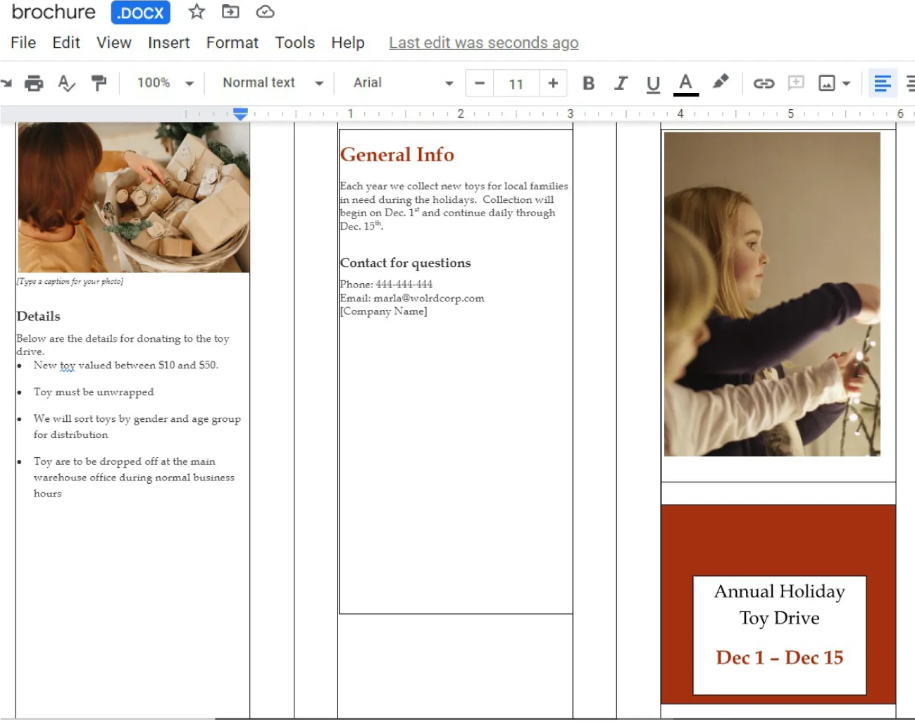Toggle underline formatting
Image resolution: width=915 pixels, height=722 pixels.
pyautogui.click(x=652, y=82)
